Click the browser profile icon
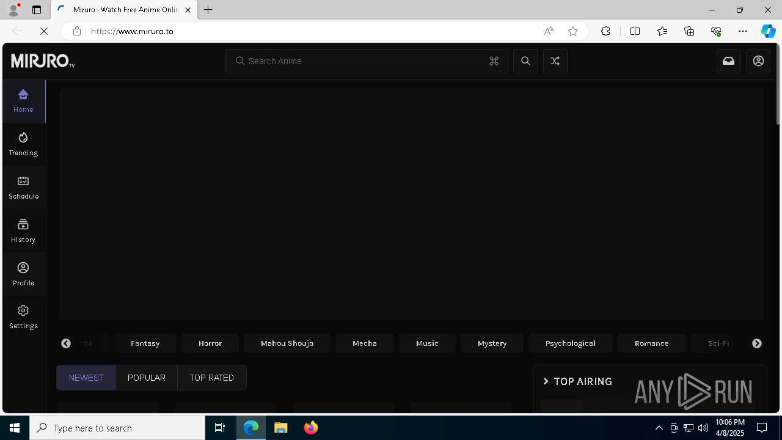 click(x=13, y=10)
